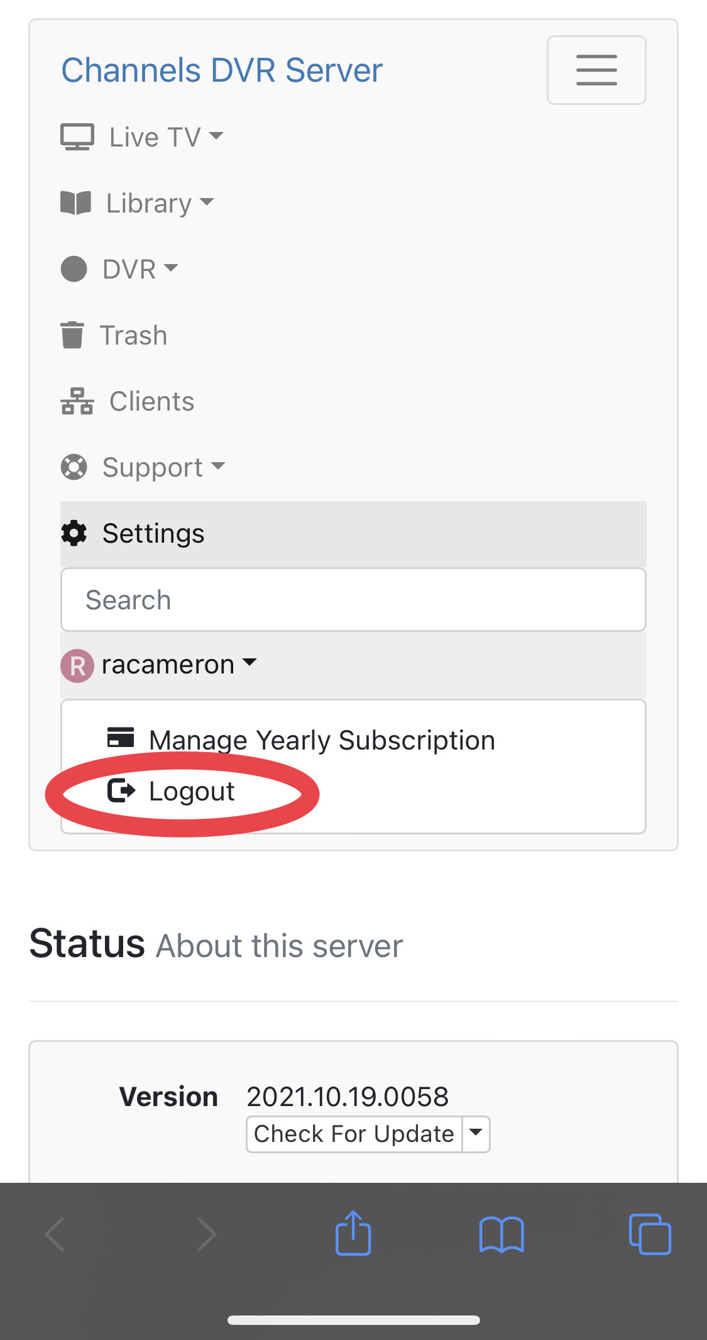Expand the Live TV dropdown
This screenshot has height=1340, width=707.
tap(166, 137)
